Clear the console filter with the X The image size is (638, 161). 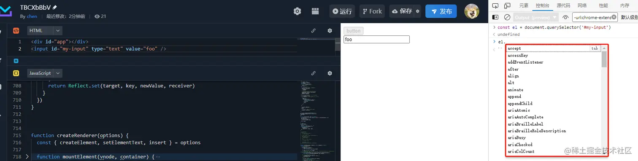(x=614, y=17)
